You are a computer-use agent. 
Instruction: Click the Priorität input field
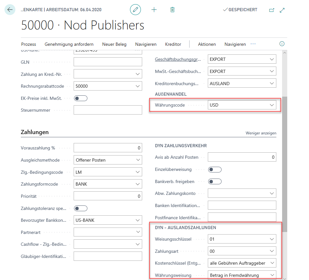coord(108,196)
